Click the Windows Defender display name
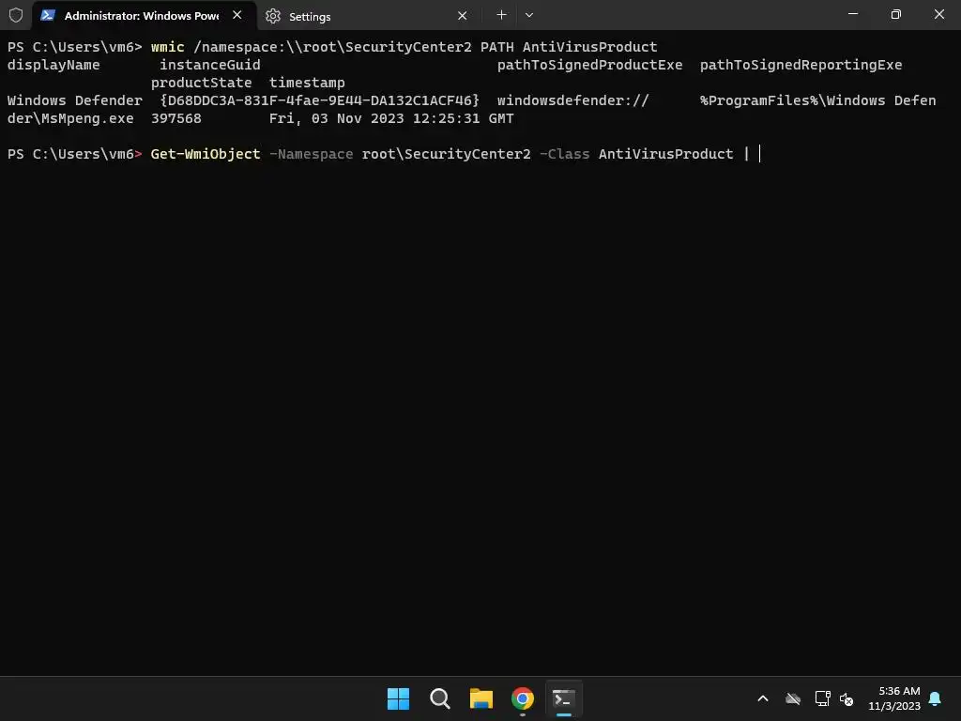 (75, 100)
